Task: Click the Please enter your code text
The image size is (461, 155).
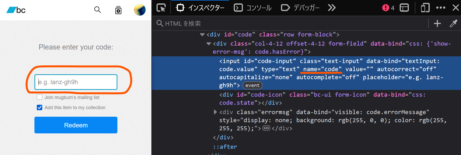Action: (76, 47)
